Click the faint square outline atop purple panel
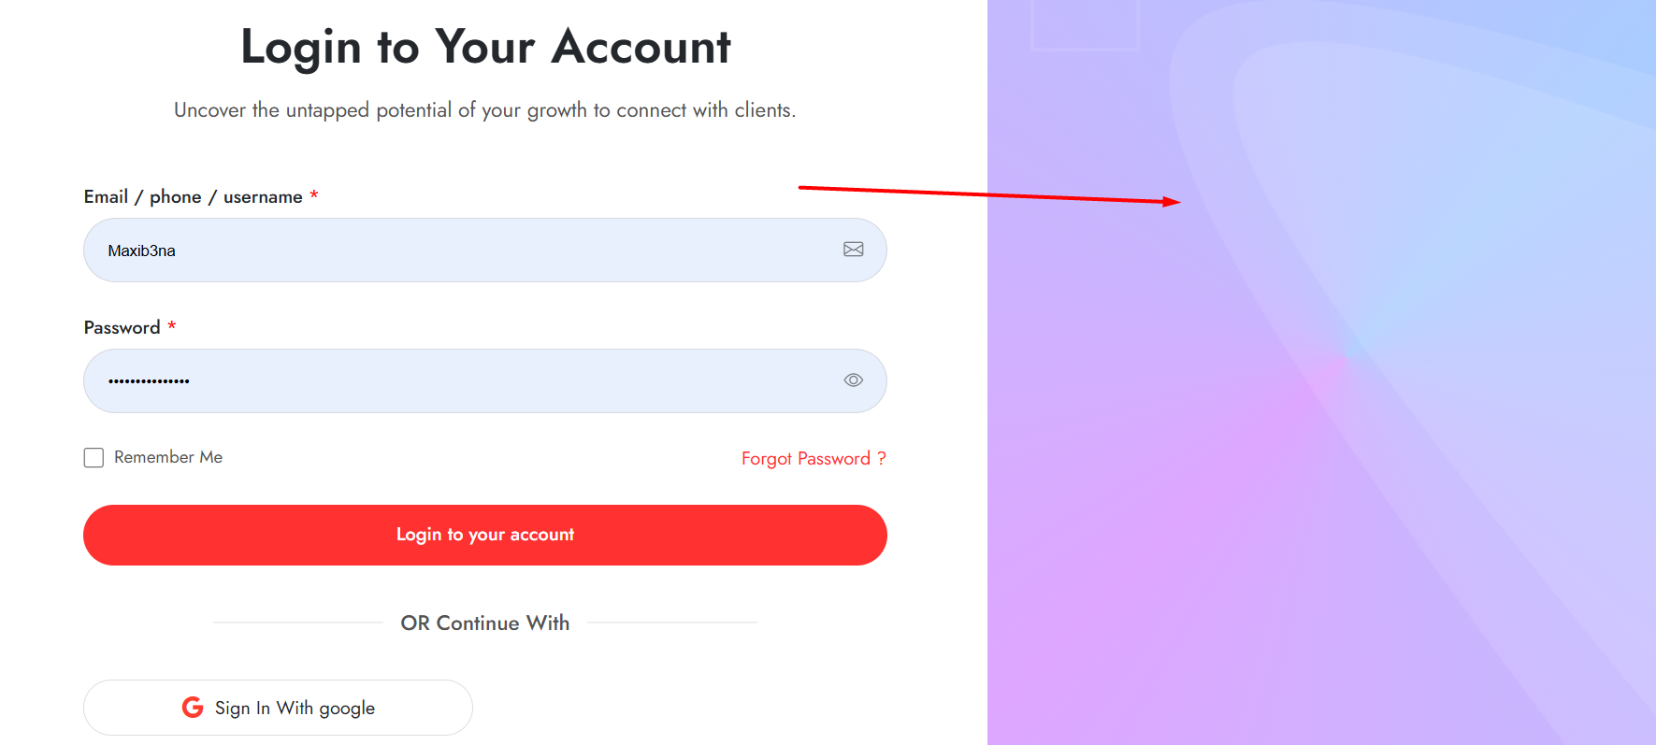The height and width of the screenshot is (745, 1656). tap(1085, 24)
